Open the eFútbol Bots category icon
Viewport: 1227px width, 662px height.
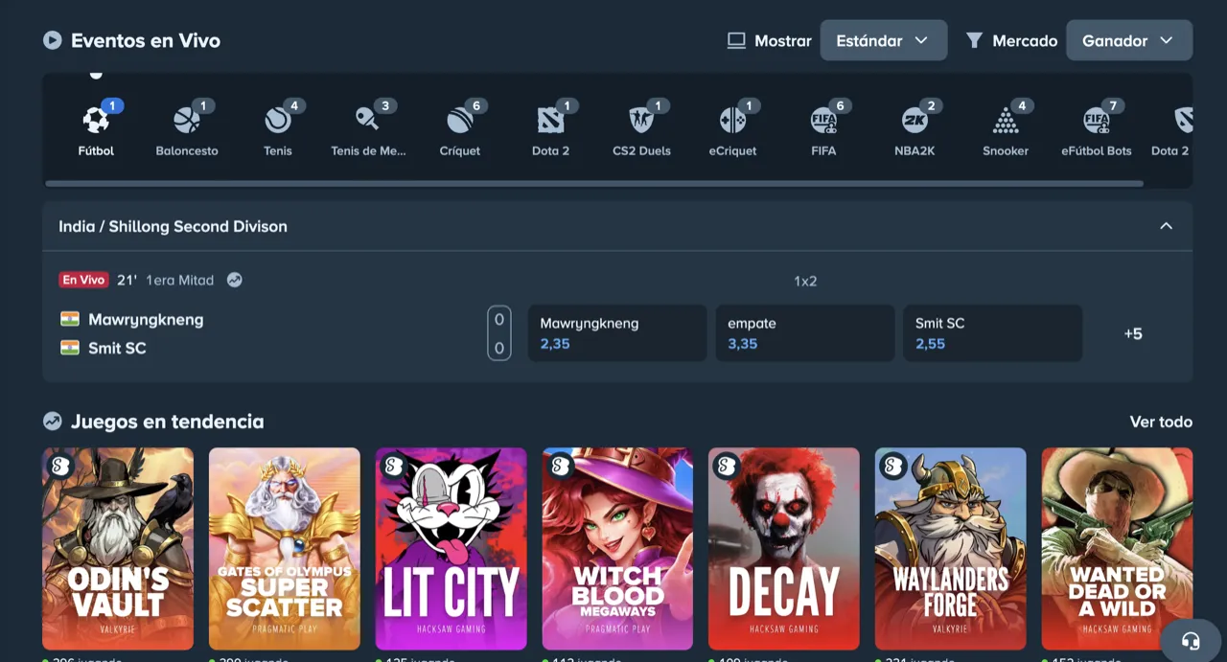pyautogui.click(x=1097, y=121)
